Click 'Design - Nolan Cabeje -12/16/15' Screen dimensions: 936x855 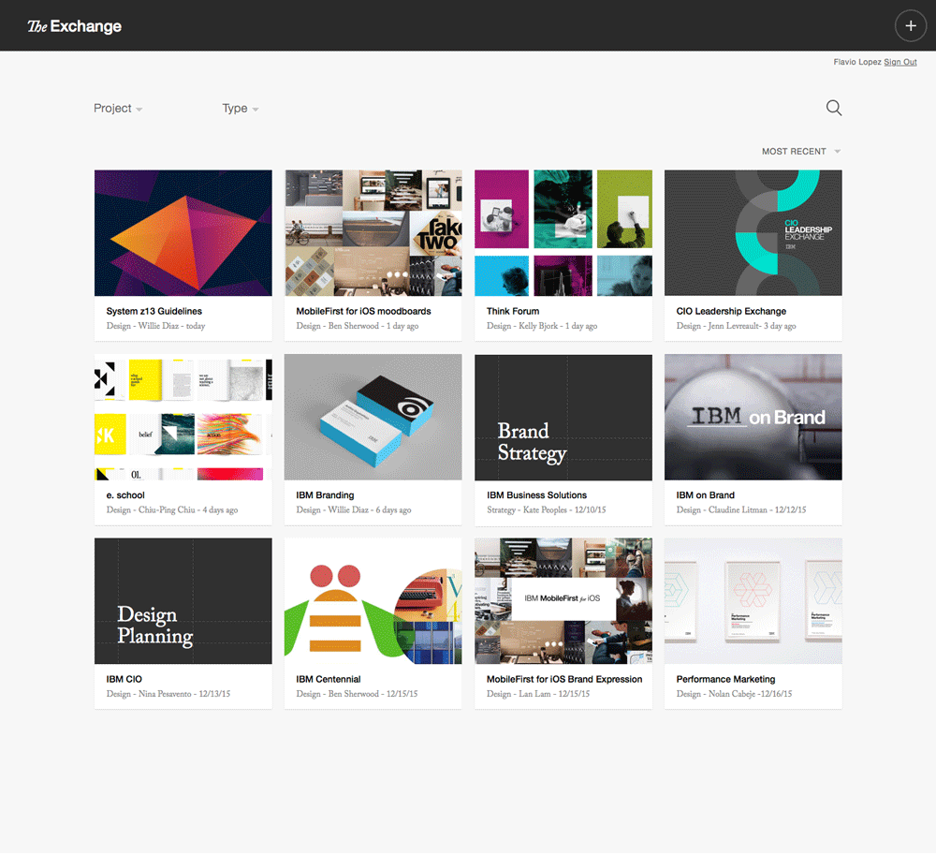coord(734,694)
